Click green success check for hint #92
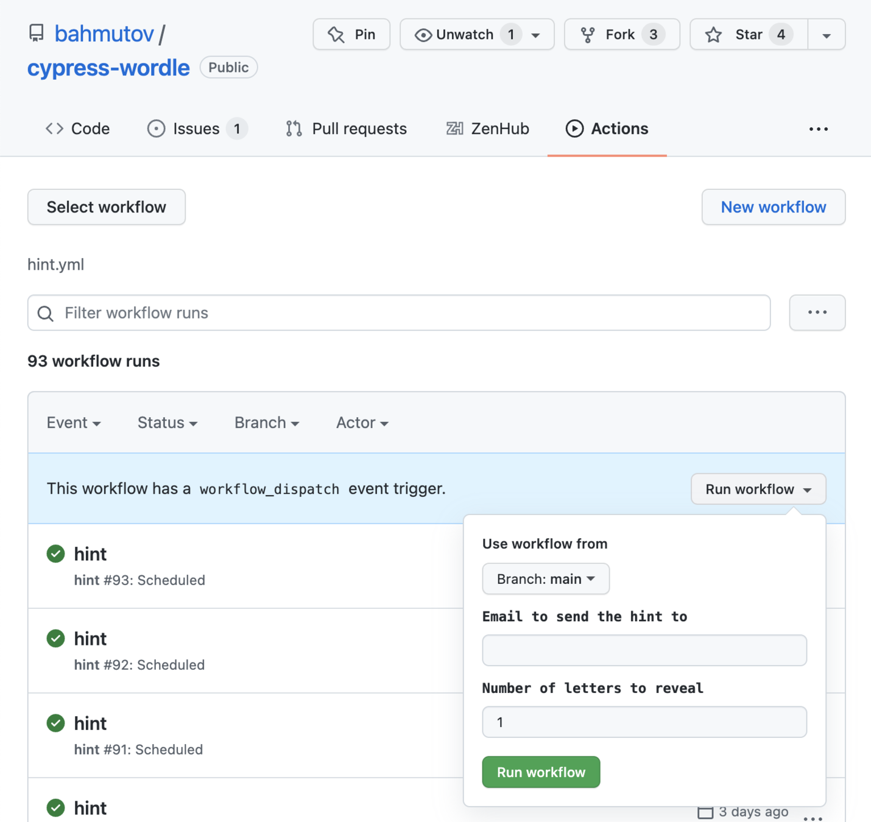 click(x=55, y=638)
